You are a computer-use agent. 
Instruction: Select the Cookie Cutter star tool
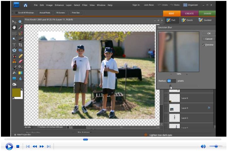(14, 51)
